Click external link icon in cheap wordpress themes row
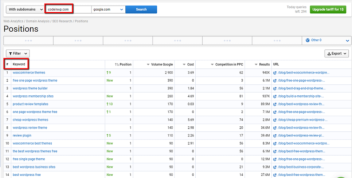The width and height of the screenshot is (352, 178). 275,120
